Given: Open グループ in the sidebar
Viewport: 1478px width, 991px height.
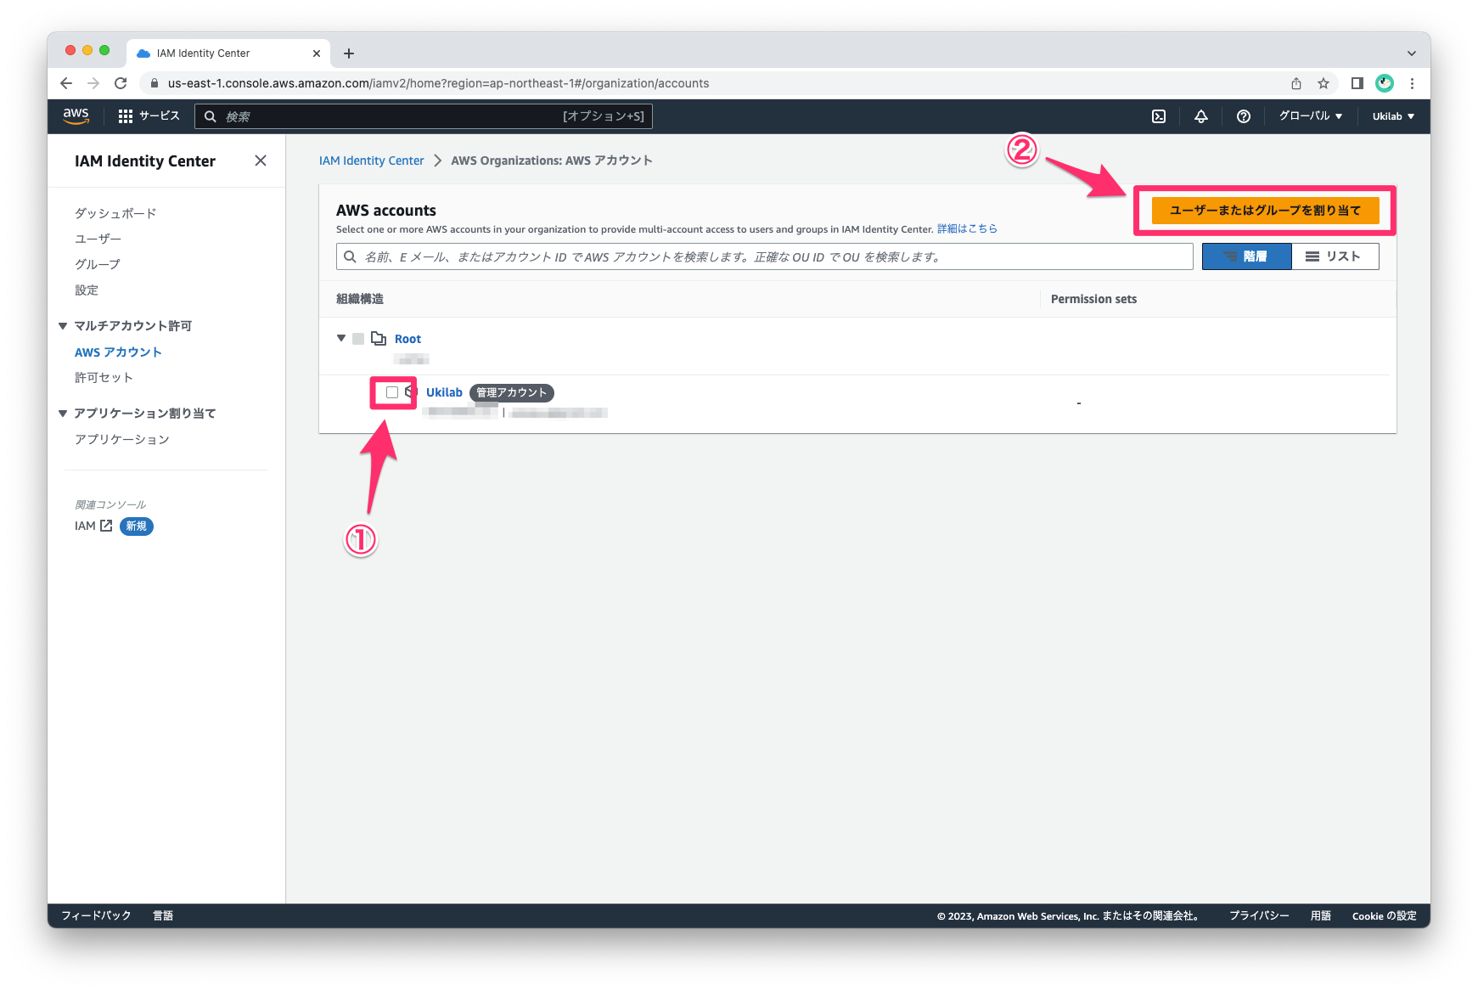Looking at the screenshot, I should click(98, 264).
